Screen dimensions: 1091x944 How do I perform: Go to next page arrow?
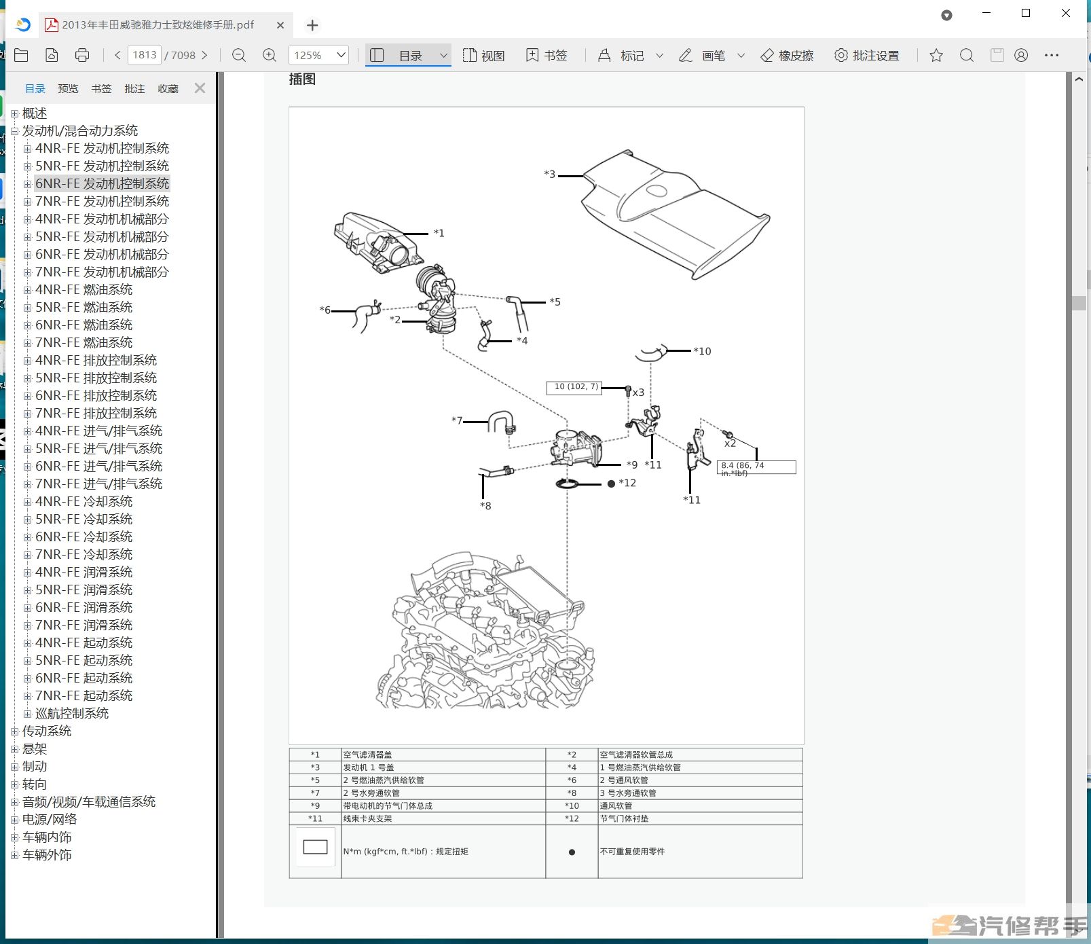[x=204, y=56]
